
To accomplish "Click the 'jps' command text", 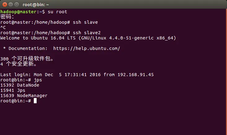I will point(38,80).
